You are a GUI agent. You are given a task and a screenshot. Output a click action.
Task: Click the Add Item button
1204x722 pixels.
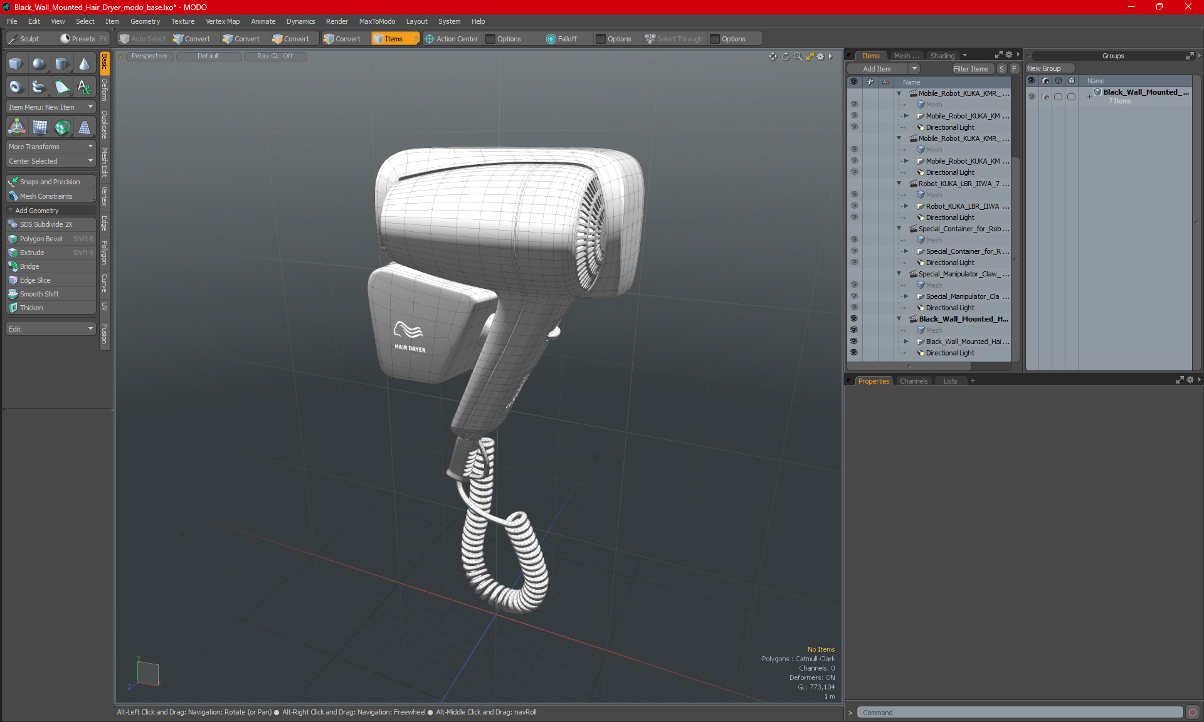[x=877, y=69]
